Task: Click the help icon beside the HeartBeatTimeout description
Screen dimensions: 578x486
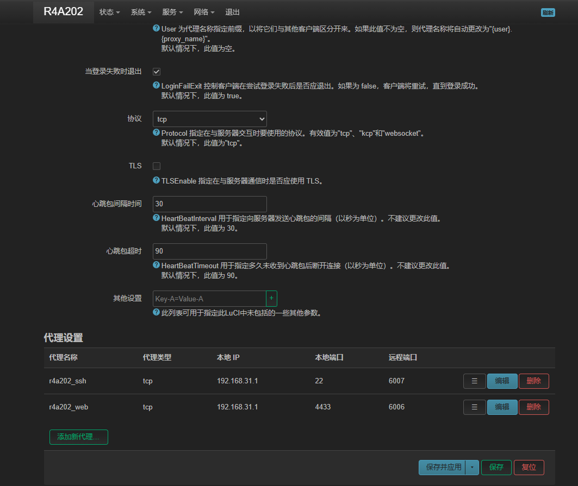Action: 157,266
